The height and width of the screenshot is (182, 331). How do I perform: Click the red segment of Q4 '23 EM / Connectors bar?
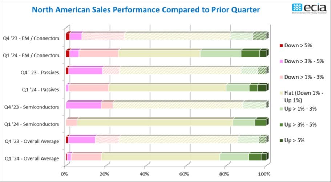[x=68, y=37]
